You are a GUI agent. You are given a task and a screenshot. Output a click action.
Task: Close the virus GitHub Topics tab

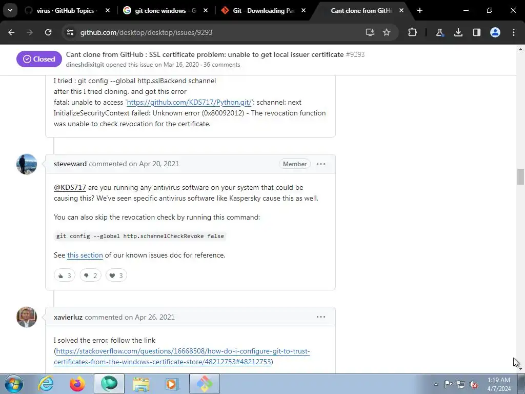(108, 11)
